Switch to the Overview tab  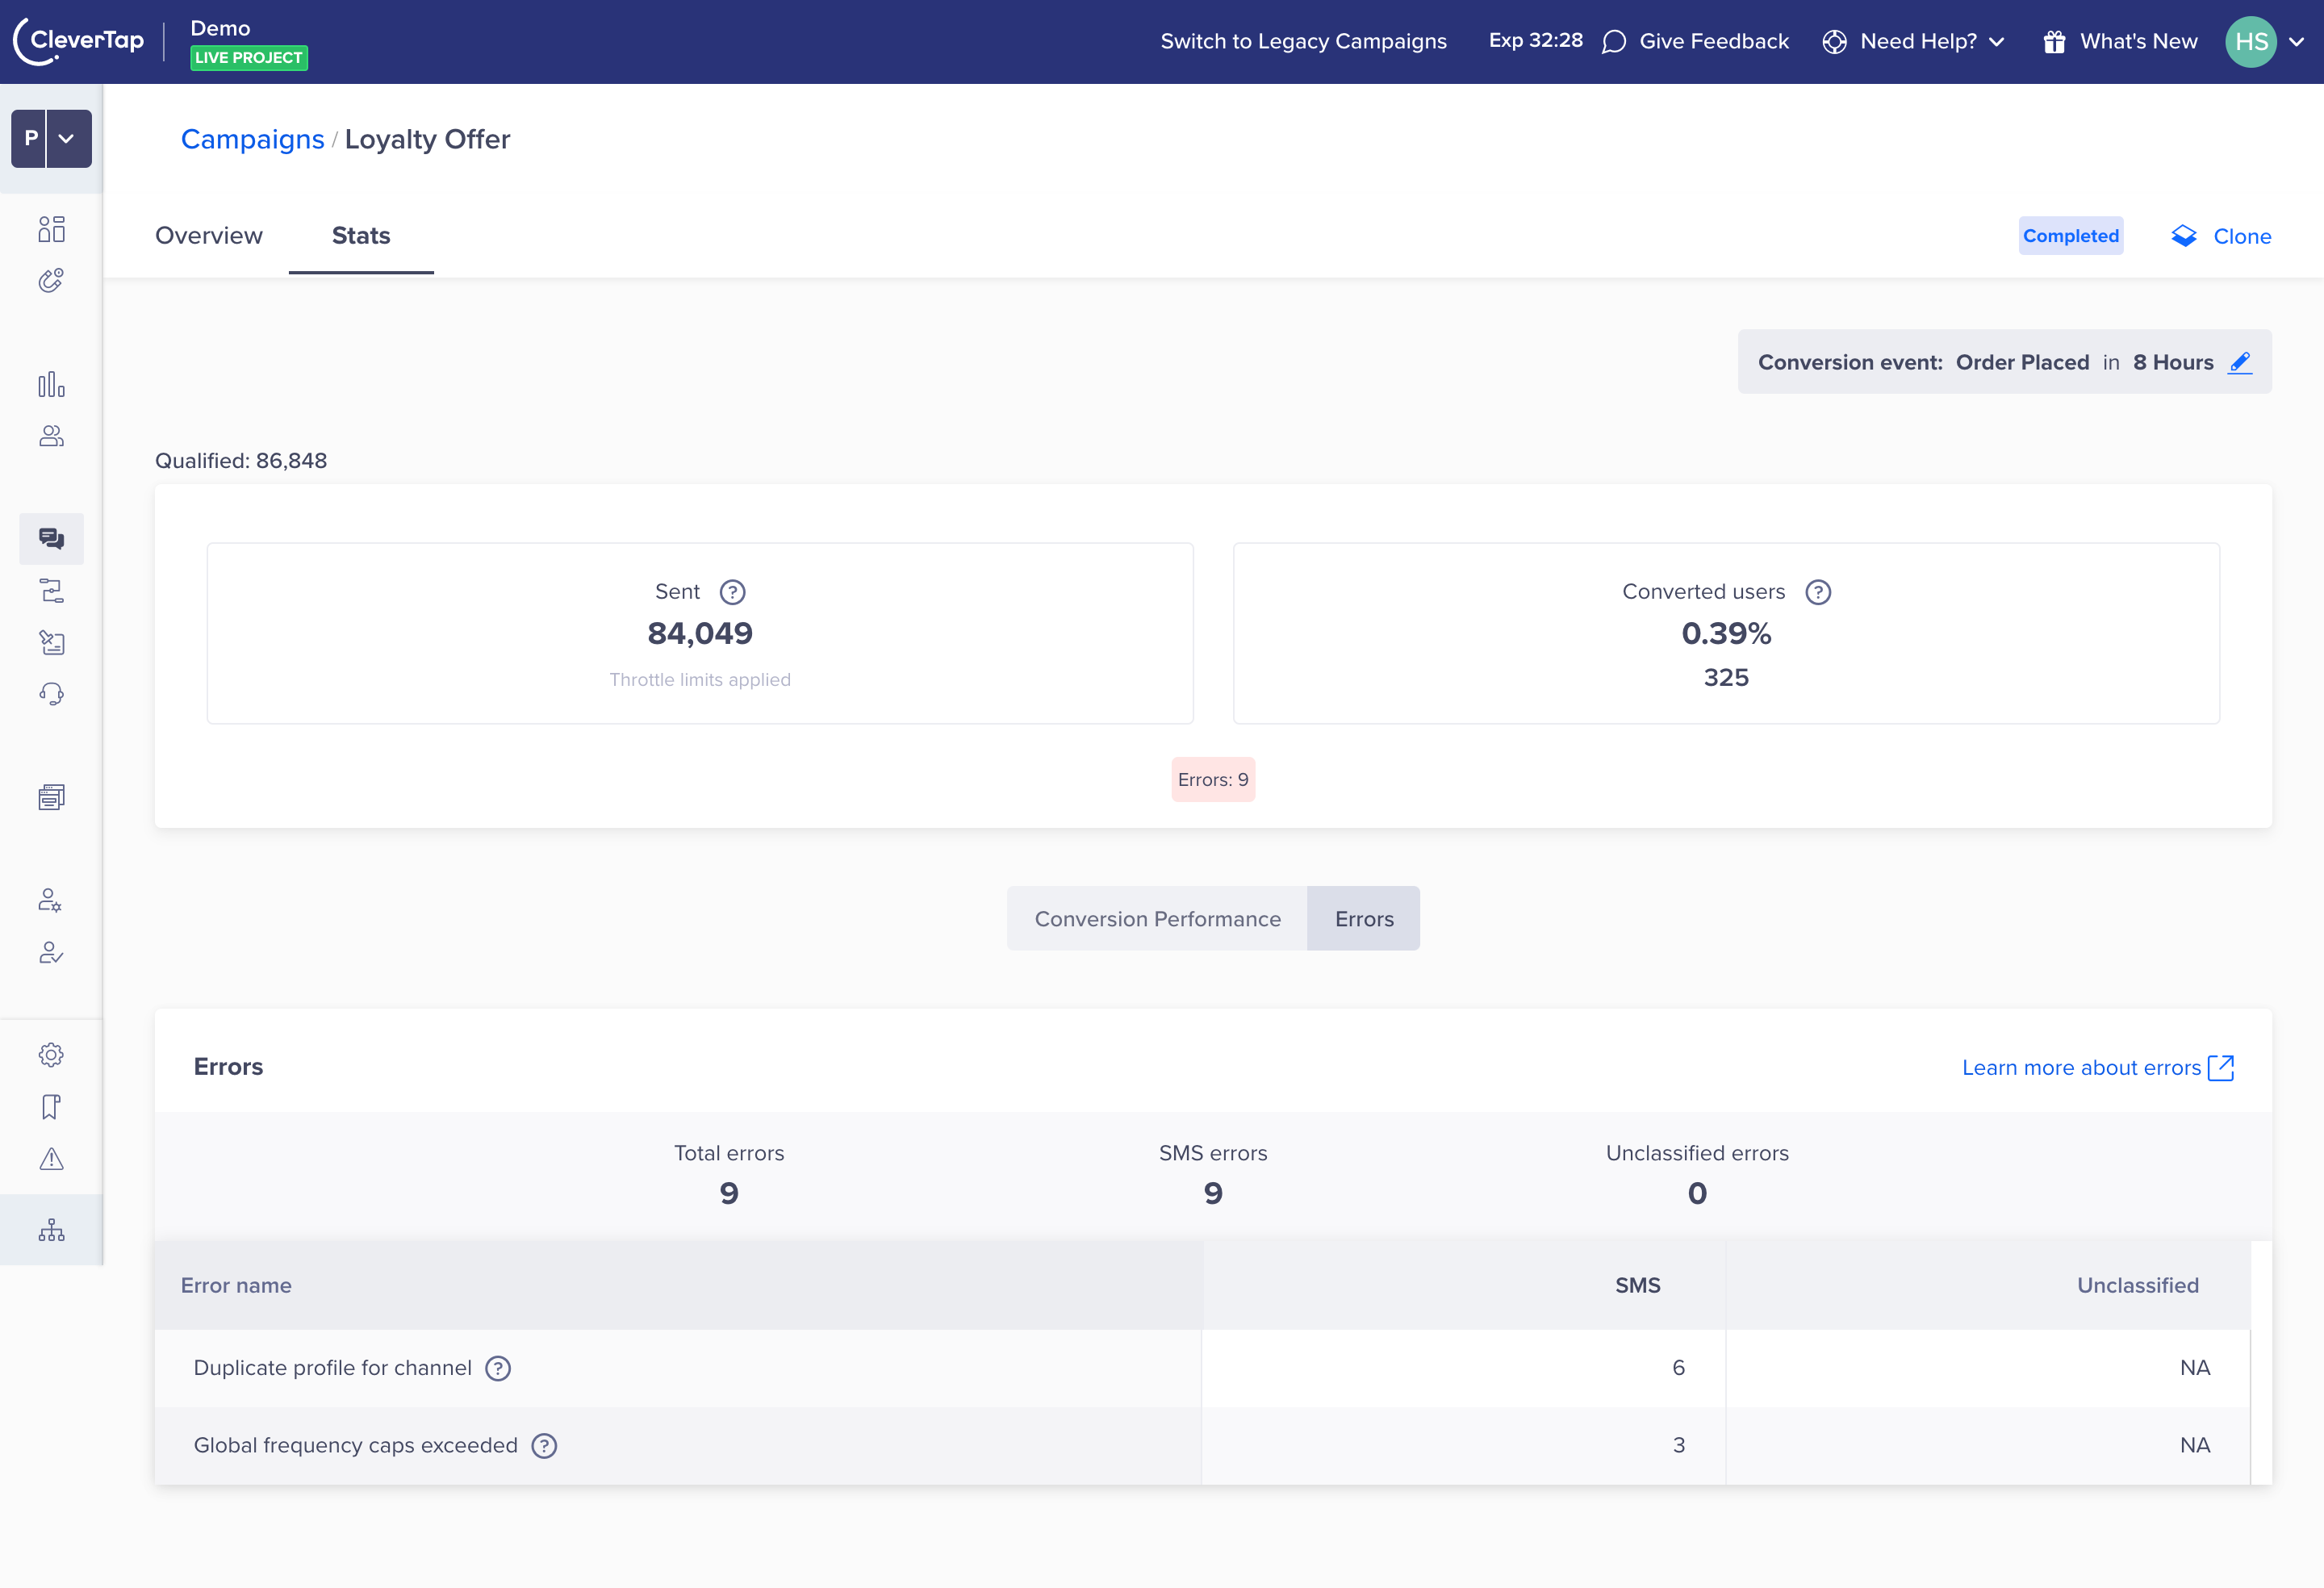tap(209, 236)
